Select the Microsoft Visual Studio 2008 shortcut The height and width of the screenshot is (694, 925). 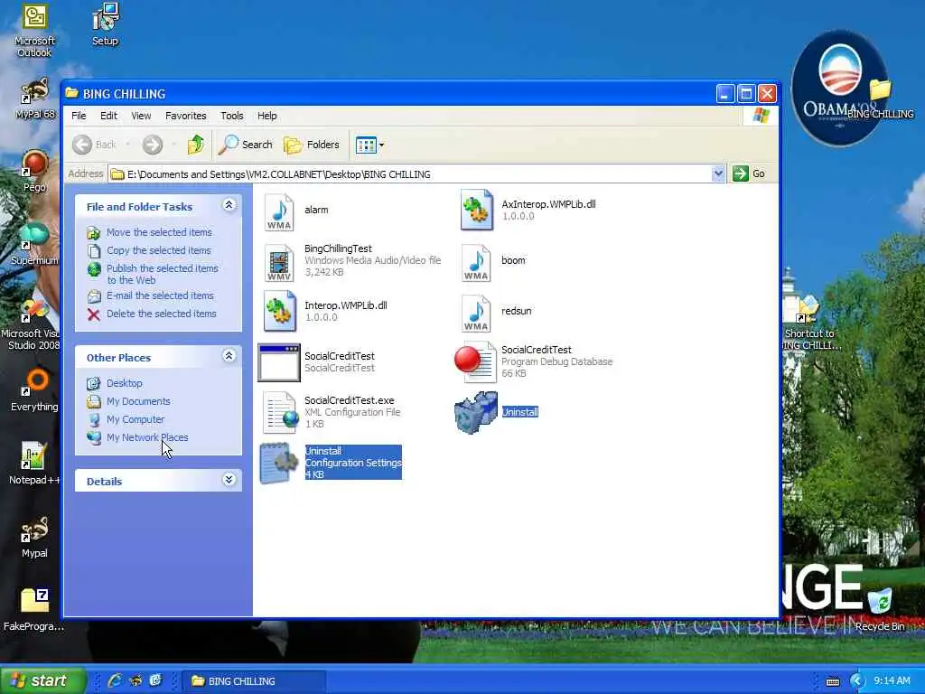tap(31, 324)
